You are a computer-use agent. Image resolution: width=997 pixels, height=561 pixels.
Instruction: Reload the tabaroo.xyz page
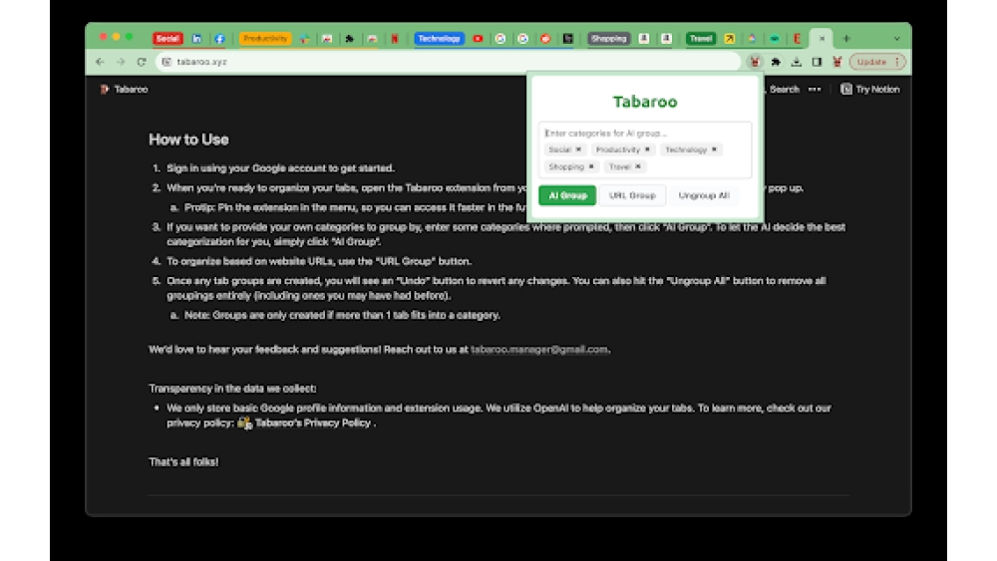(142, 62)
